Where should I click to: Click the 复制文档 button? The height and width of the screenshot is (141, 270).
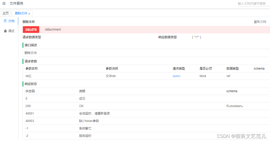click(260, 22)
